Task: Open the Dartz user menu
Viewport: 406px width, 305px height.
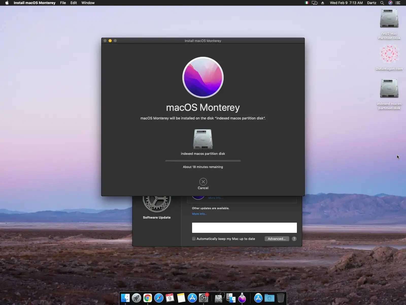Action: tap(371, 3)
